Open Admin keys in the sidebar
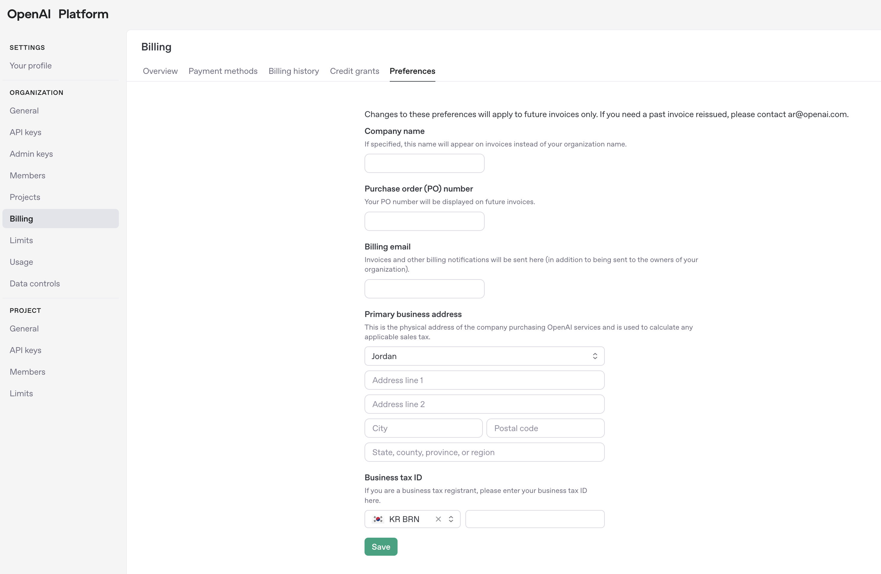This screenshot has width=881, height=574. pos(31,154)
